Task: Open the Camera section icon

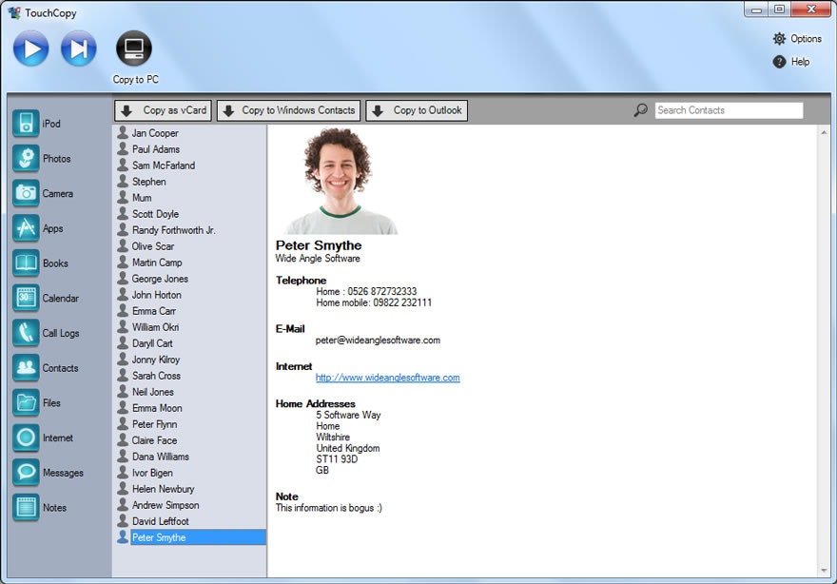Action: (26, 193)
